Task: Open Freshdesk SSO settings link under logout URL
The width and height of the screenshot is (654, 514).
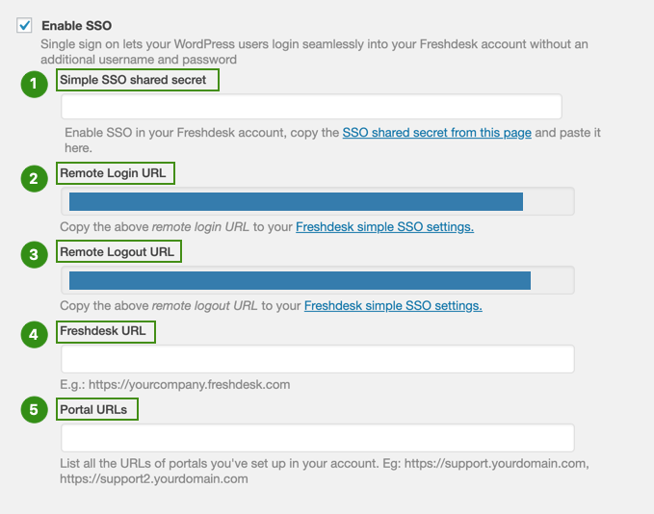Action: (393, 306)
